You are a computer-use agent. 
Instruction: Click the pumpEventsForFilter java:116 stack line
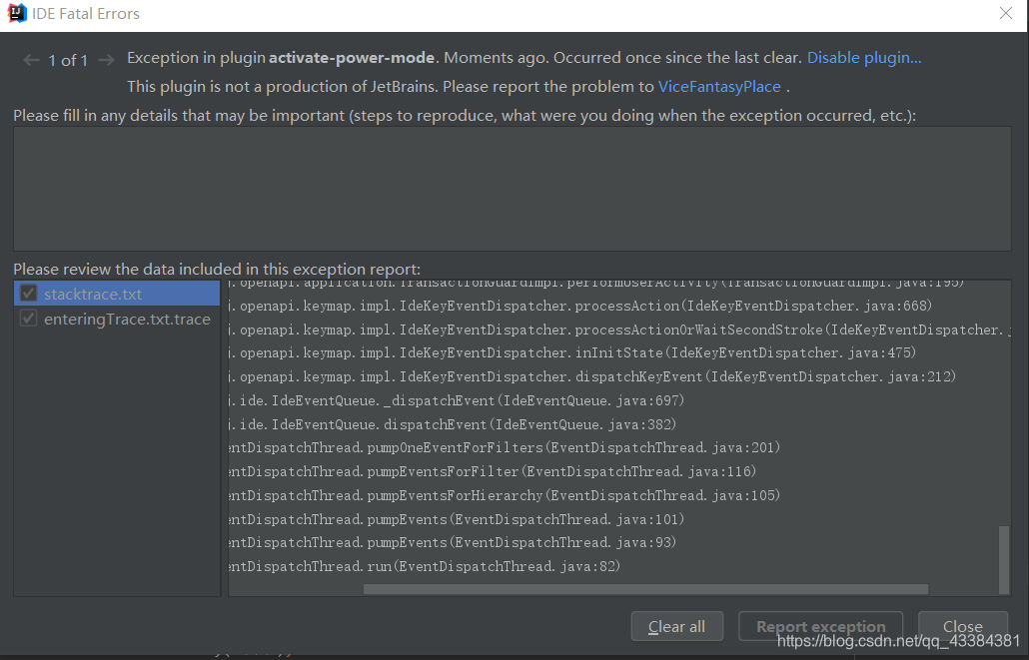pos(493,471)
